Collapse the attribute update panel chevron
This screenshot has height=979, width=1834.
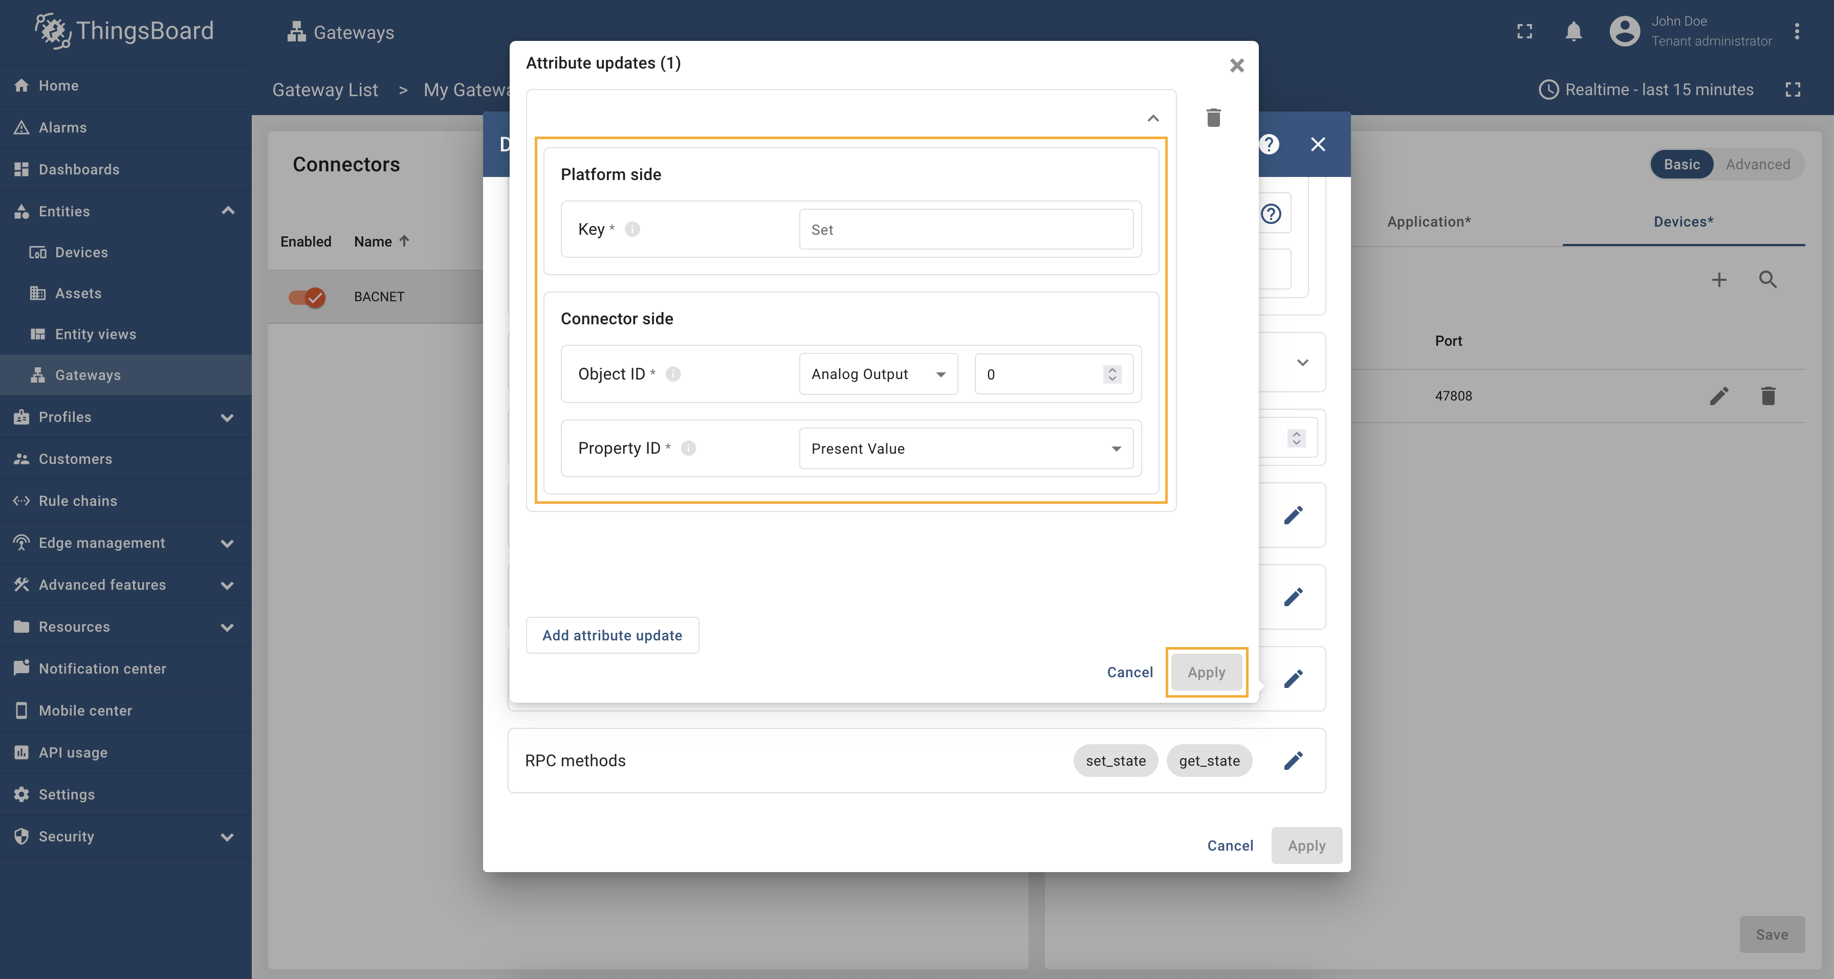coord(1153,118)
